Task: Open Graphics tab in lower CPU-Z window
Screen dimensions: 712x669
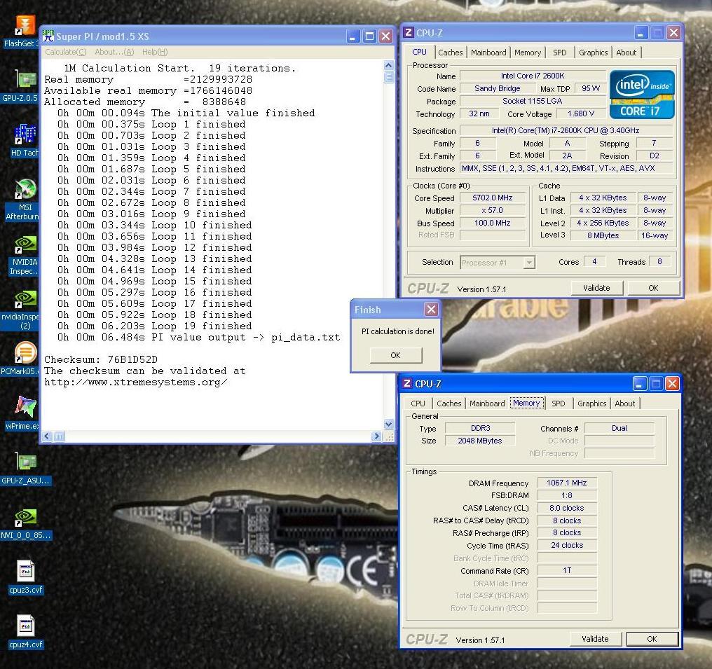Action: pyautogui.click(x=591, y=404)
